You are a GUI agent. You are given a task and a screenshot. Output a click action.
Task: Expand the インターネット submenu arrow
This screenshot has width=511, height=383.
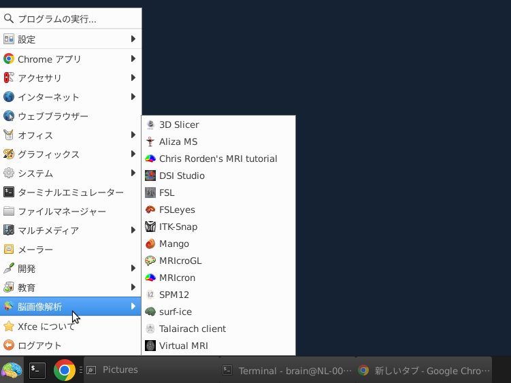coord(133,97)
